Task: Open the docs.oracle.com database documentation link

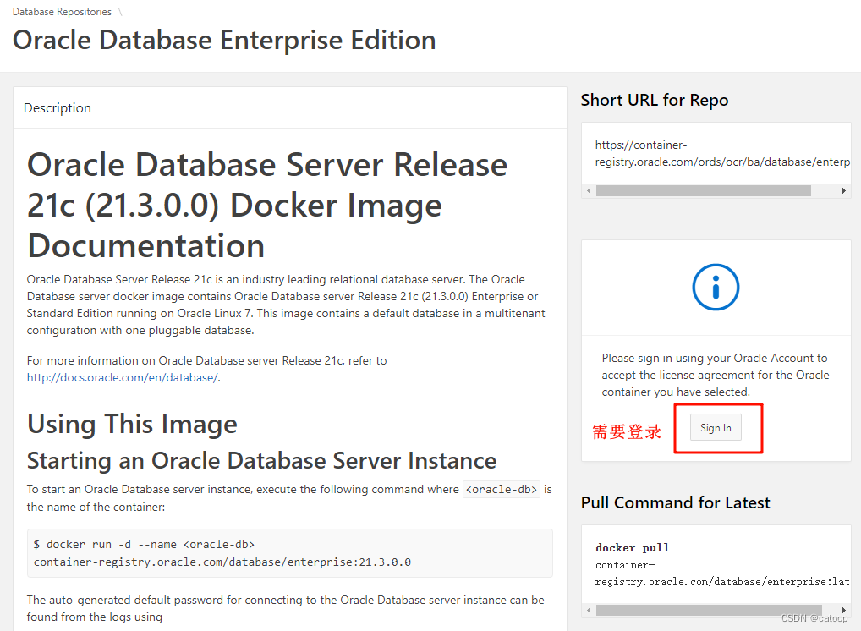Action: [x=121, y=377]
